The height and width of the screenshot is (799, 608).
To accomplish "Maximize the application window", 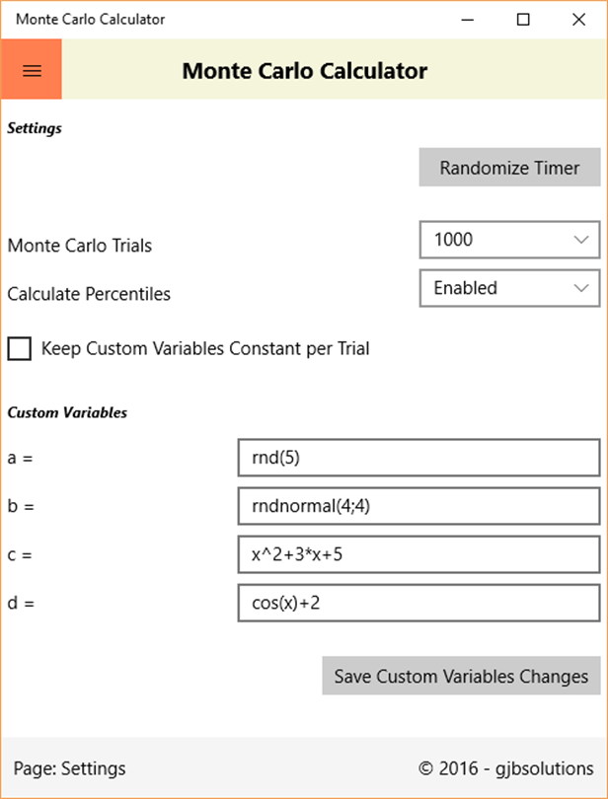I will tap(524, 19).
